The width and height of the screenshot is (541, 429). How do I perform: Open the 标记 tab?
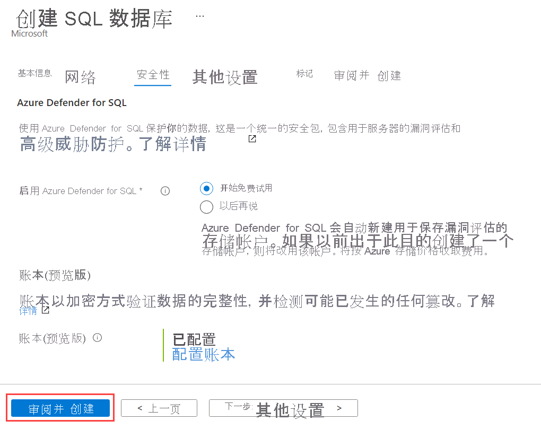tap(304, 74)
